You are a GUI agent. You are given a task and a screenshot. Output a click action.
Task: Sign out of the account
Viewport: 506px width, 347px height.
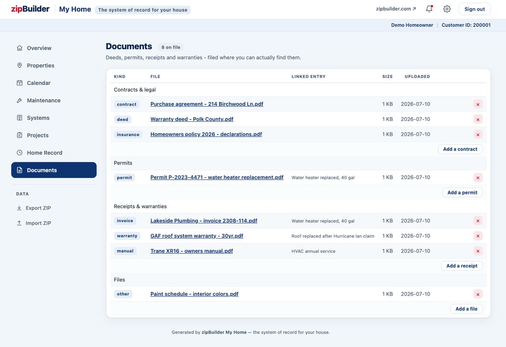(474, 9)
